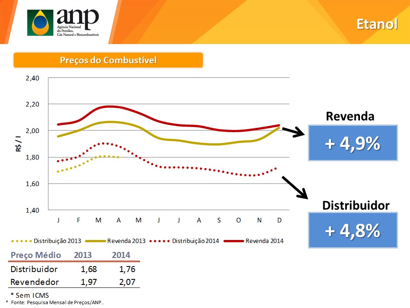
Task: Click the '2,20' y-axis label
Action: [32, 104]
